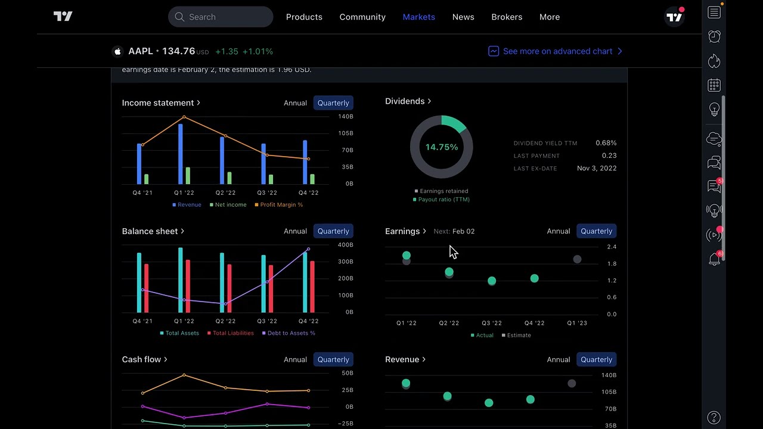Click the AAPL ticker symbol

point(141,51)
